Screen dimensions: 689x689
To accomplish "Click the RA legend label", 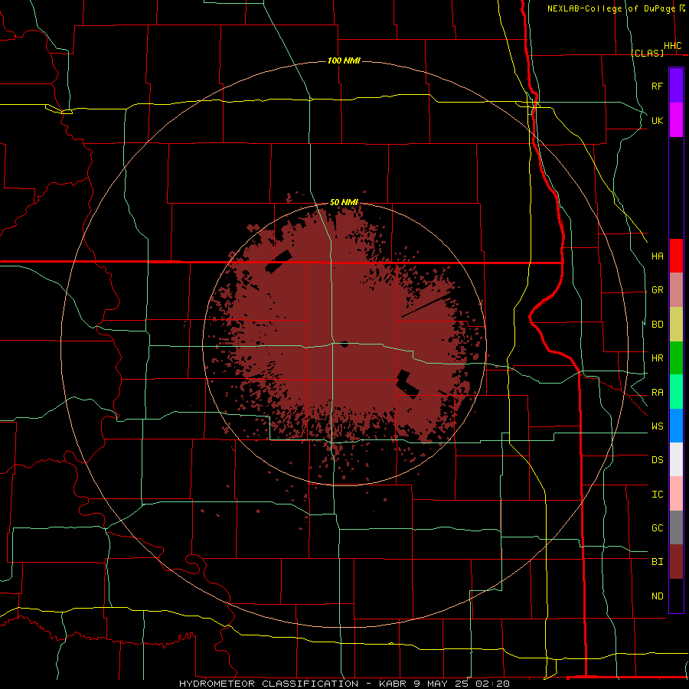I will 657,393.
